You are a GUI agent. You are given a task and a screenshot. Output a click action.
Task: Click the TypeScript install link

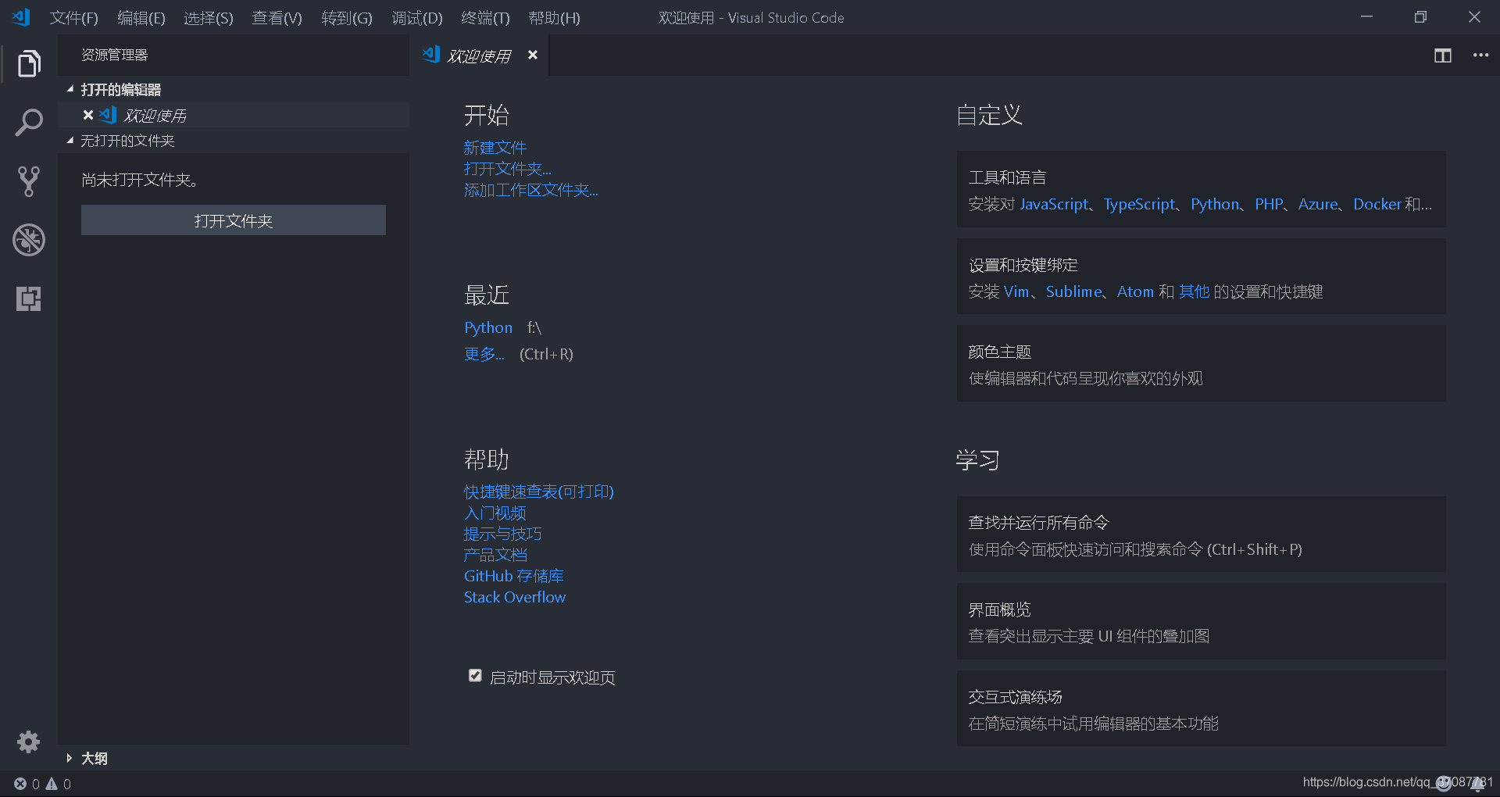pyautogui.click(x=1139, y=204)
